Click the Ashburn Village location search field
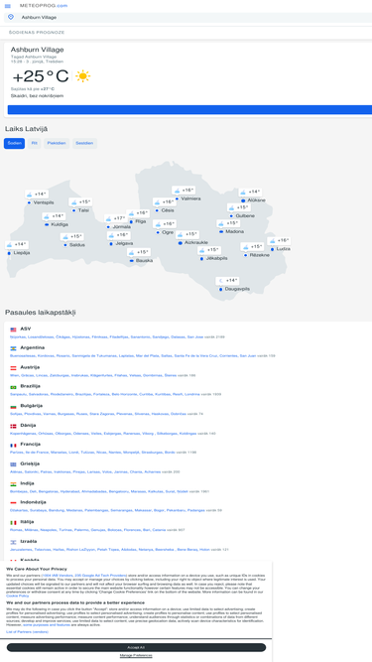The width and height of the screenshot is (372, 662). click(x=188, y=17)
